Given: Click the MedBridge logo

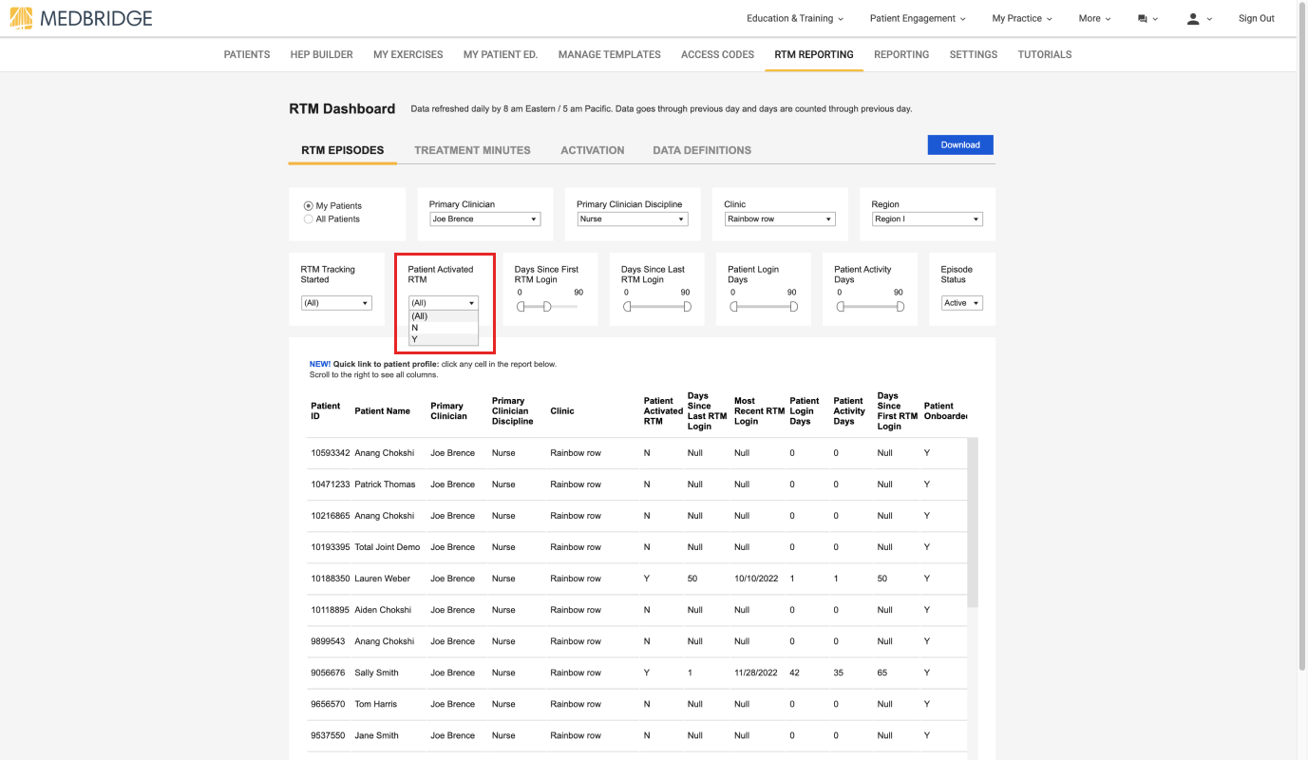Looking at the screenshot, I should (x=81, y=18).
